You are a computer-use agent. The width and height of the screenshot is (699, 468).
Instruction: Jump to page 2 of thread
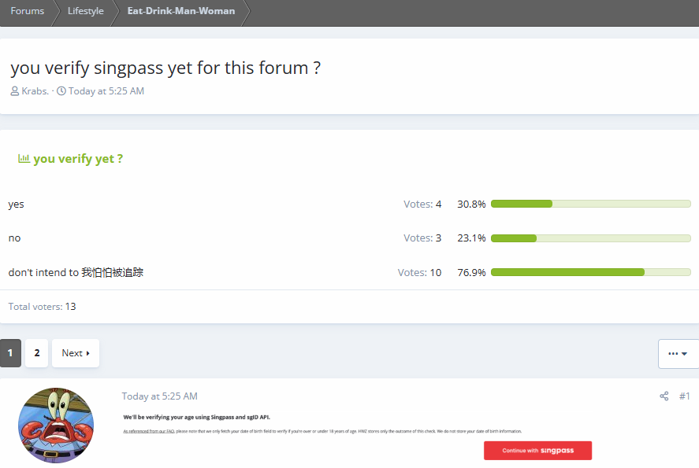point(37,353)
